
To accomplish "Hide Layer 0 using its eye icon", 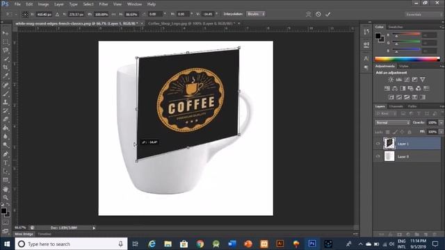I will click(378, 156).
